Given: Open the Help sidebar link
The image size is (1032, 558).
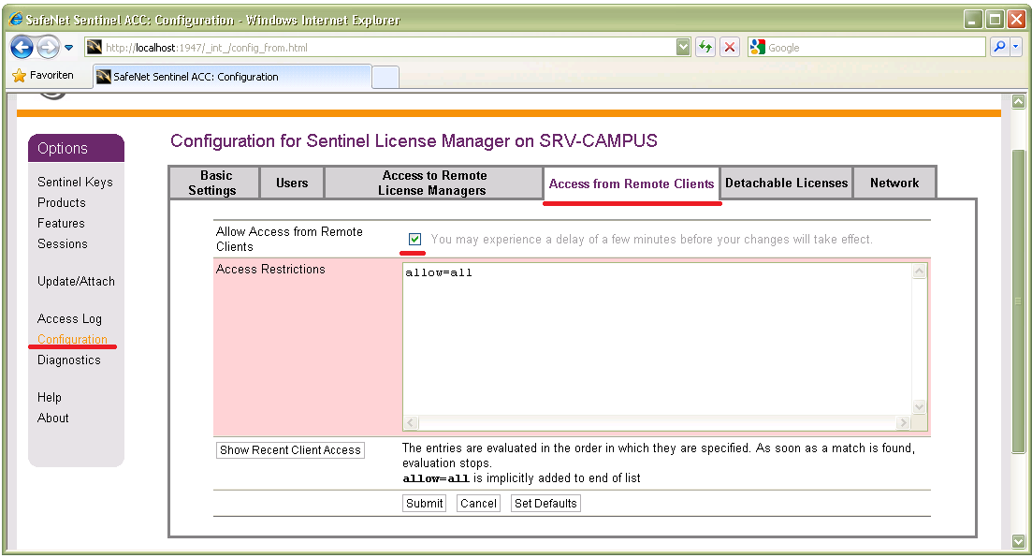Looking at the screenshot, I should [x=50, y=397].
